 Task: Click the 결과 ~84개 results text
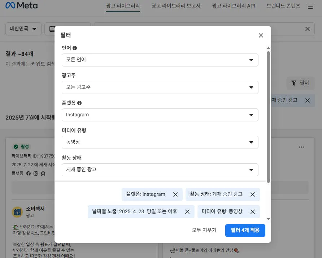pos(19,54)
